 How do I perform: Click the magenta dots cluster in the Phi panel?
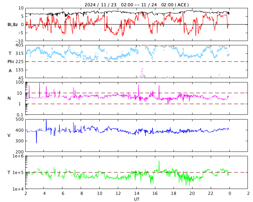tap(142, 73)
